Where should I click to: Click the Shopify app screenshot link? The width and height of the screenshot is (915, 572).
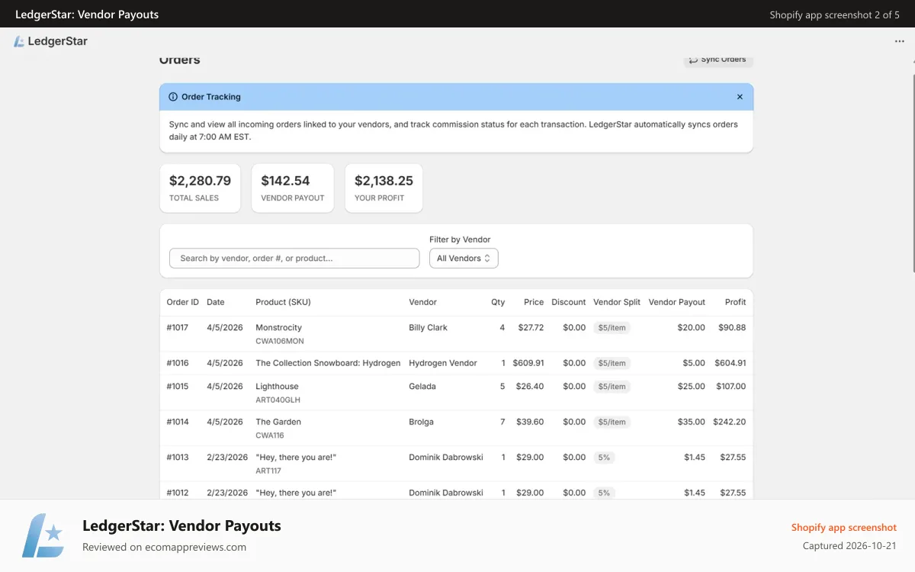click(844, 528)
